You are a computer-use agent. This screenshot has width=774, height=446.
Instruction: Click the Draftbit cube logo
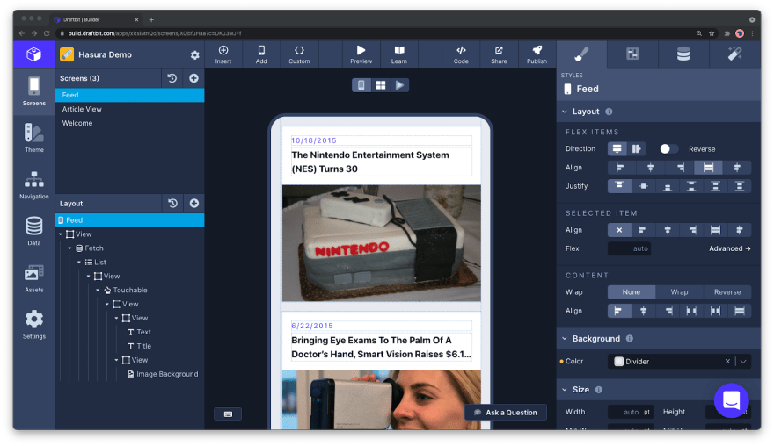pyautogui.click(x=33, y=54)
